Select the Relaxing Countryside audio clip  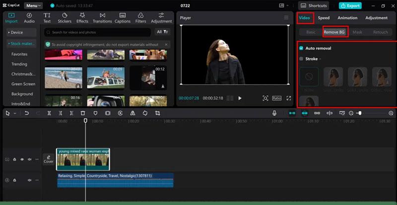tap(116, 180)
